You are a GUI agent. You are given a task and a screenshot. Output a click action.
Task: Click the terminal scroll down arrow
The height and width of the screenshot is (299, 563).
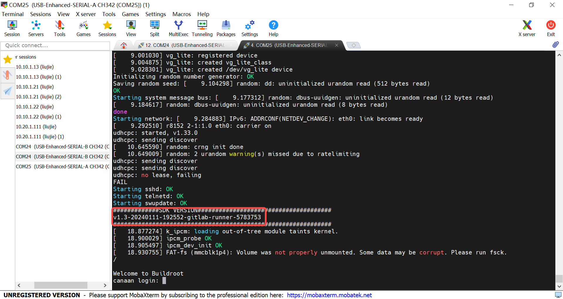[x=559, y=286]
